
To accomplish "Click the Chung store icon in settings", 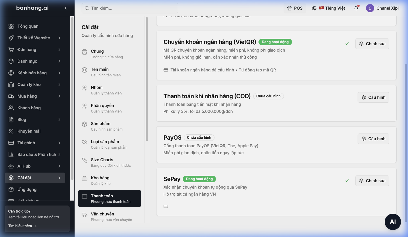I will (85, 52).
